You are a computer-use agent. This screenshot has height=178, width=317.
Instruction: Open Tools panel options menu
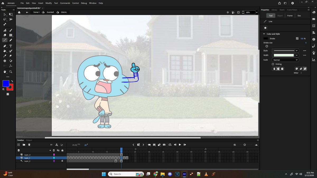click(x=14, y=10)
